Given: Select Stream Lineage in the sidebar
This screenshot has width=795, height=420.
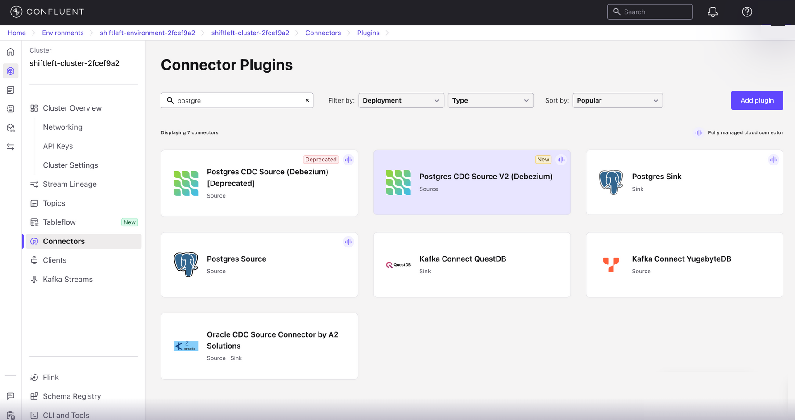Looking at the screenshot, I should click(70, 184).
